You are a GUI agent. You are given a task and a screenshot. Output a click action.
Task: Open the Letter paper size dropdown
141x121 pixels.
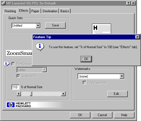pos(45,70)
